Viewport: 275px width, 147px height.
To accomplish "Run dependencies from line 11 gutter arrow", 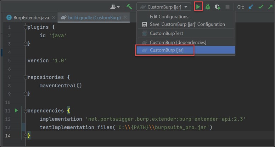I will coord(16,111).
